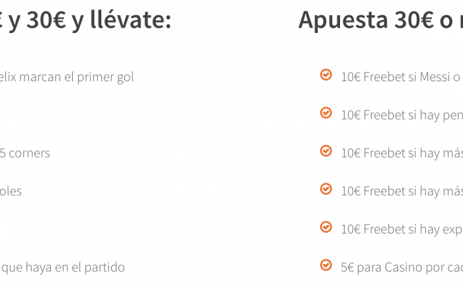Click the checkmark next to 'Freebet si hay pen'
This screenshot has width=463, height=291.
[326, 113]
